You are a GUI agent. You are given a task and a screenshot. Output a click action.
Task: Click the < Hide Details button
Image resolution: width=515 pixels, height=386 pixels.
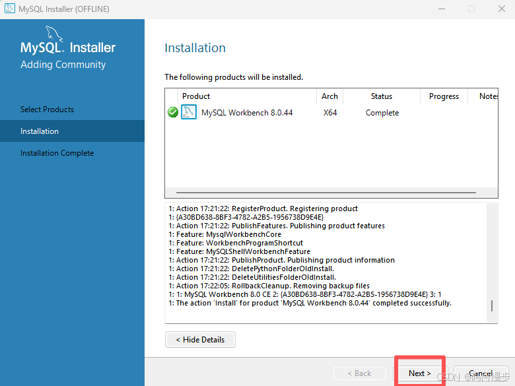pyautogui.click(x=200, y=339)
